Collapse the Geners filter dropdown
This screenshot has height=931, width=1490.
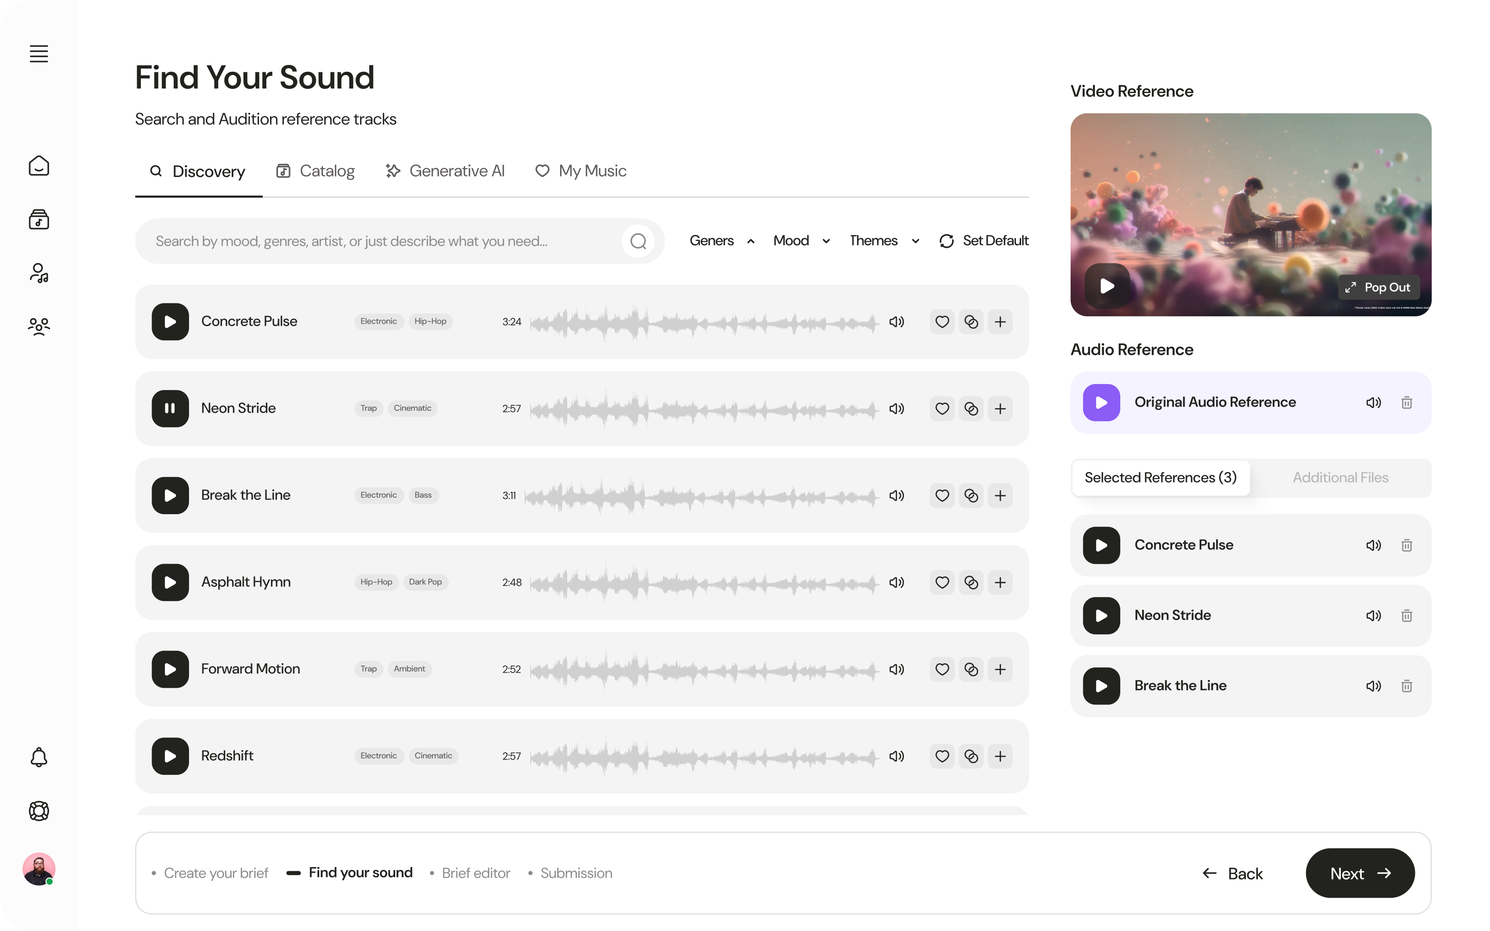click(722, 241)
